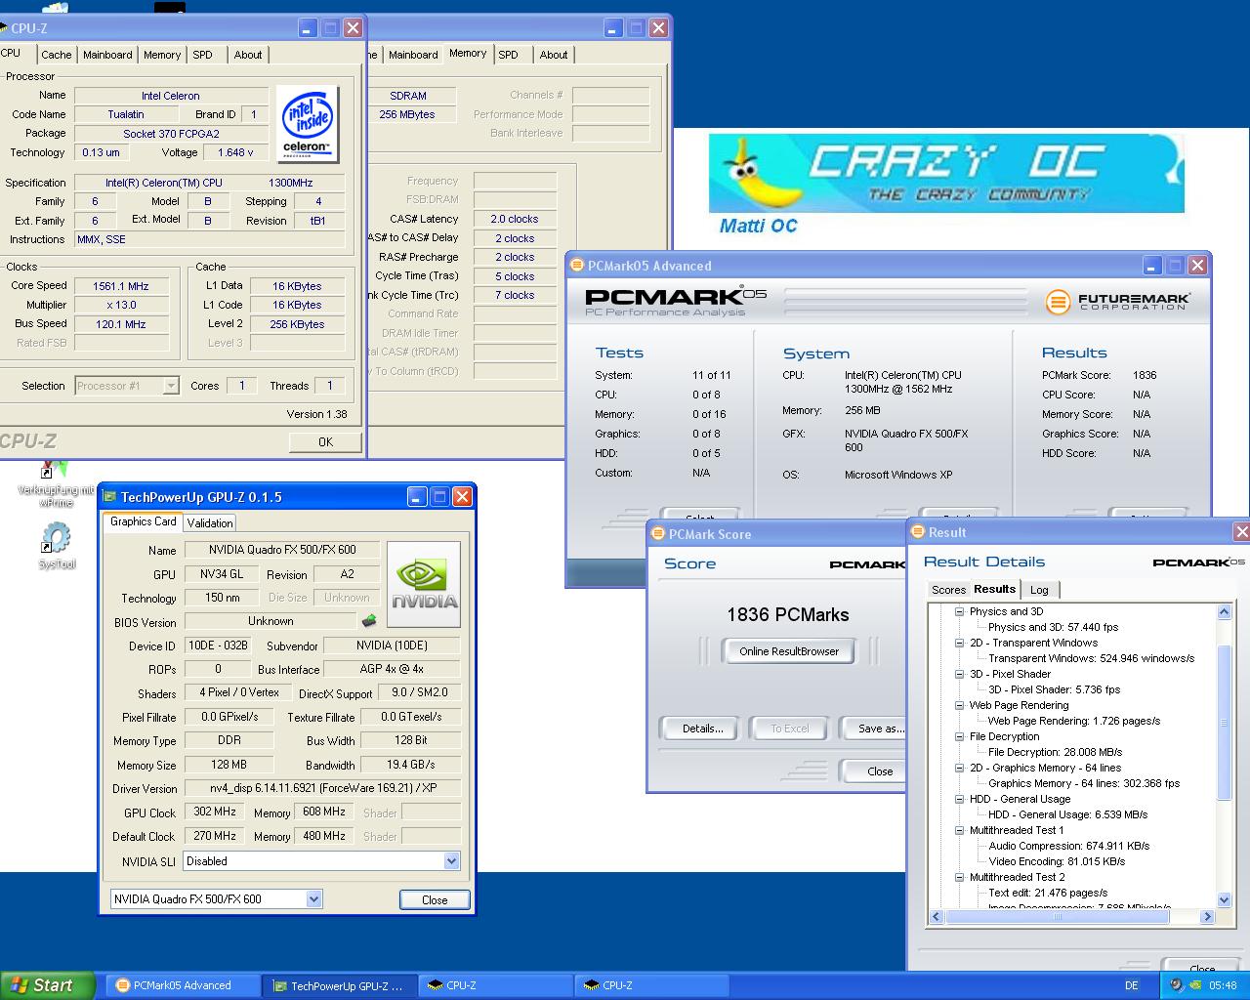This screenshot has width=1250, height=1000.
Task: Click the Driver Version field in GPU-Z
Action: click(322, 788)
